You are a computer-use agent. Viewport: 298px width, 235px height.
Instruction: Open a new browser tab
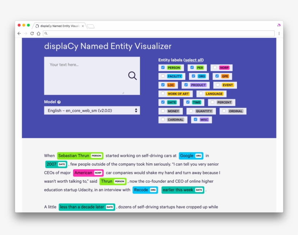(x=90, y=26)
